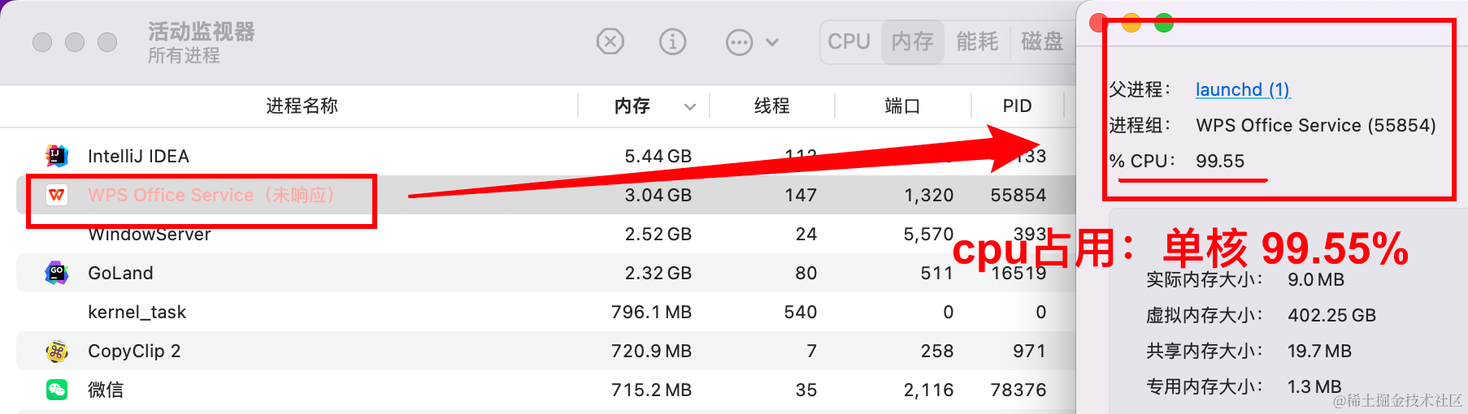Click the 进程组 WPS Office Service (55854) text
1468x414 pixels.
(1316, 125)
